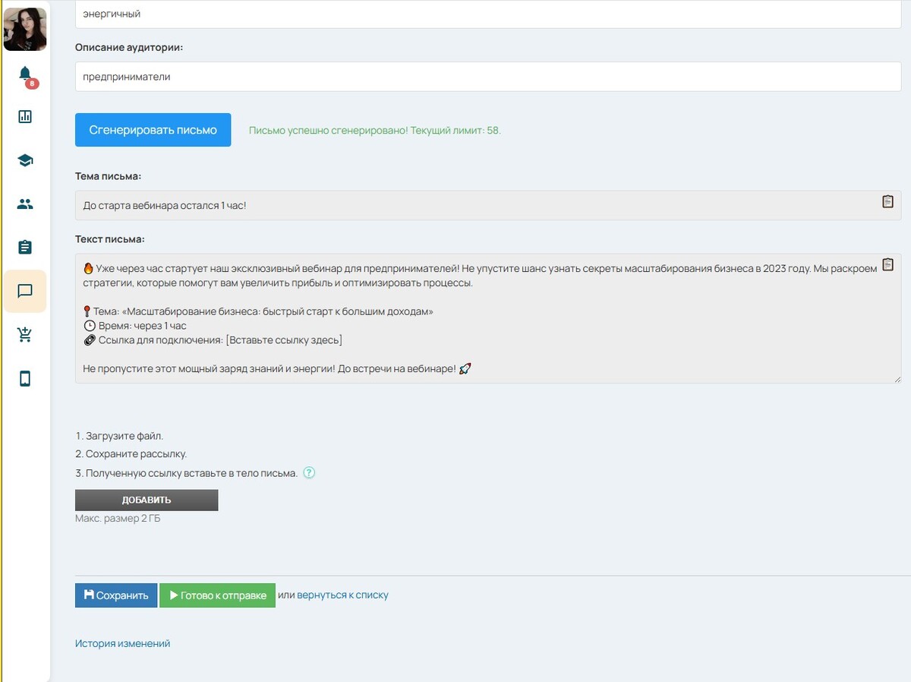The width and height of the screenshot is (911, 682).
Task: Click the green 'Готово к отправке' button
Action: (217, 595)
